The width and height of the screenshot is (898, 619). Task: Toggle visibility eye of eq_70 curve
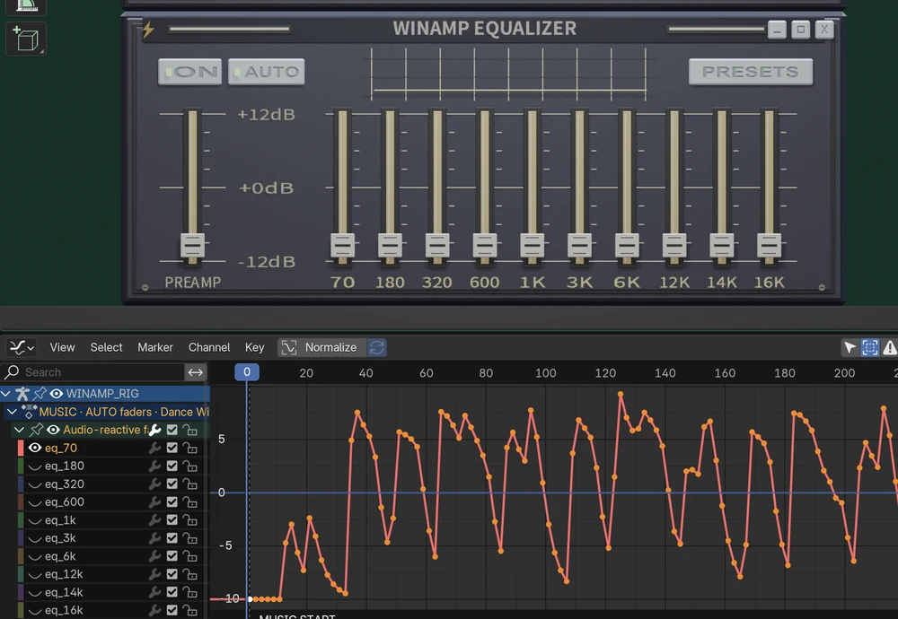[x=35, y=448]
